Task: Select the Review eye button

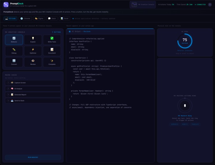Action: [33, 62]
